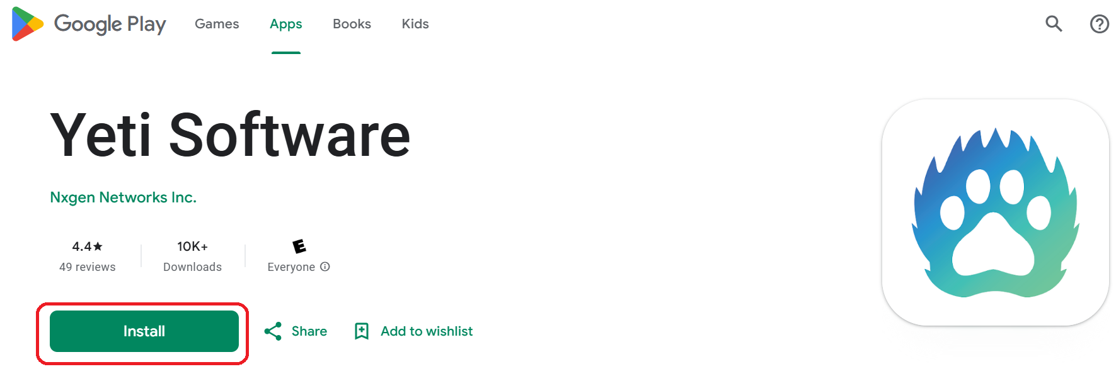View the 49 reviews

tap(88, 267)
